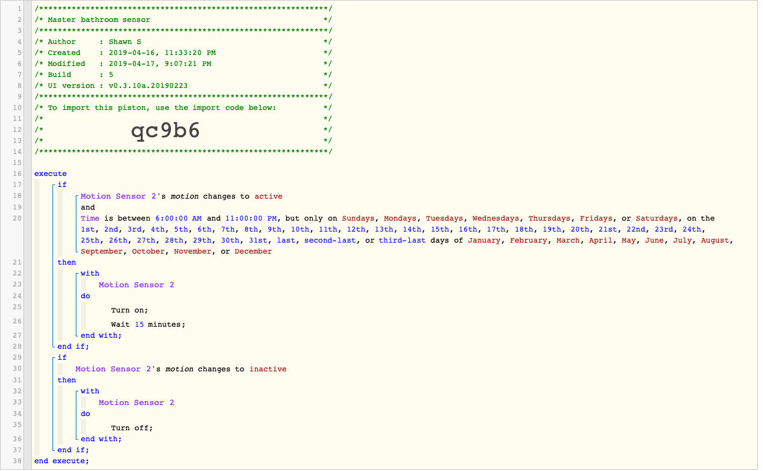Viewport: 763px width, 471px height.
Task: Select 'end execute;' on the last line
Action: click(62, 461)
